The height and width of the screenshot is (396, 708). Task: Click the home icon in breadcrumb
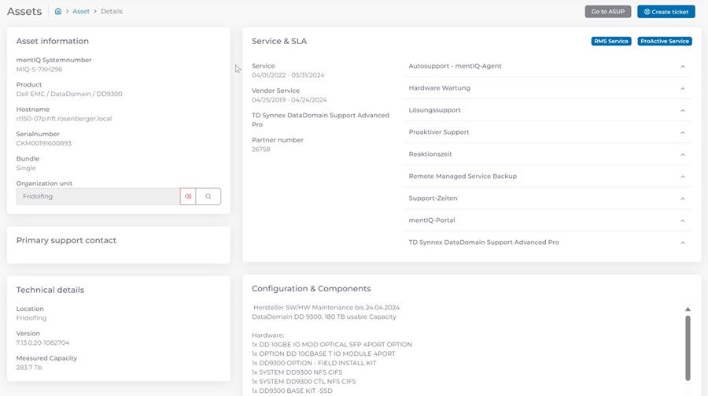point(58,12)
